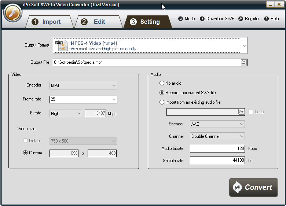Minimize the converter window
The width and height of the screenshot is (286, 206).
[x=270, y=4]
